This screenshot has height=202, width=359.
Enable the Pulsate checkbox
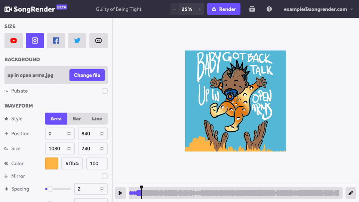tap(105, 91)
